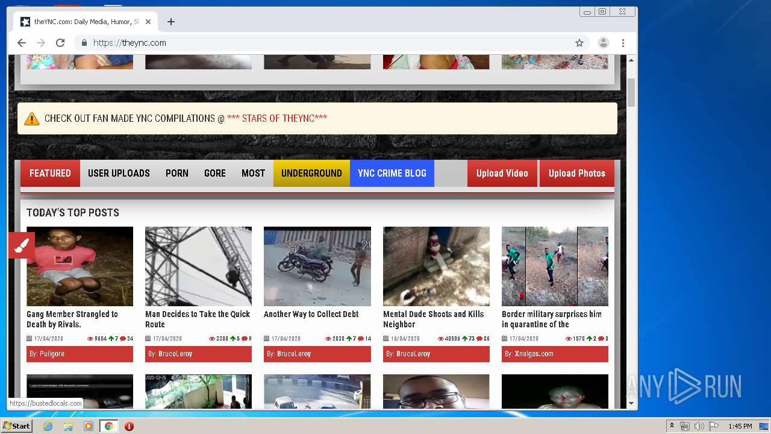Image resolution: width=771 pixels, height=434 pixels.
Task: Open a new tab with plus button
Action: tap(171, 22)
